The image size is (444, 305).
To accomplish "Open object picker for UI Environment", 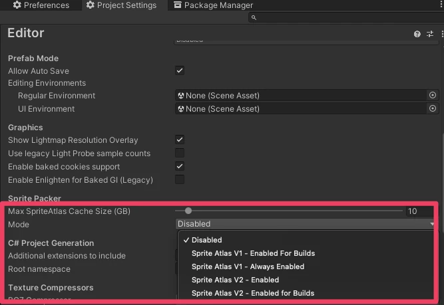I will pyautogui.click(x=433, y=108).
